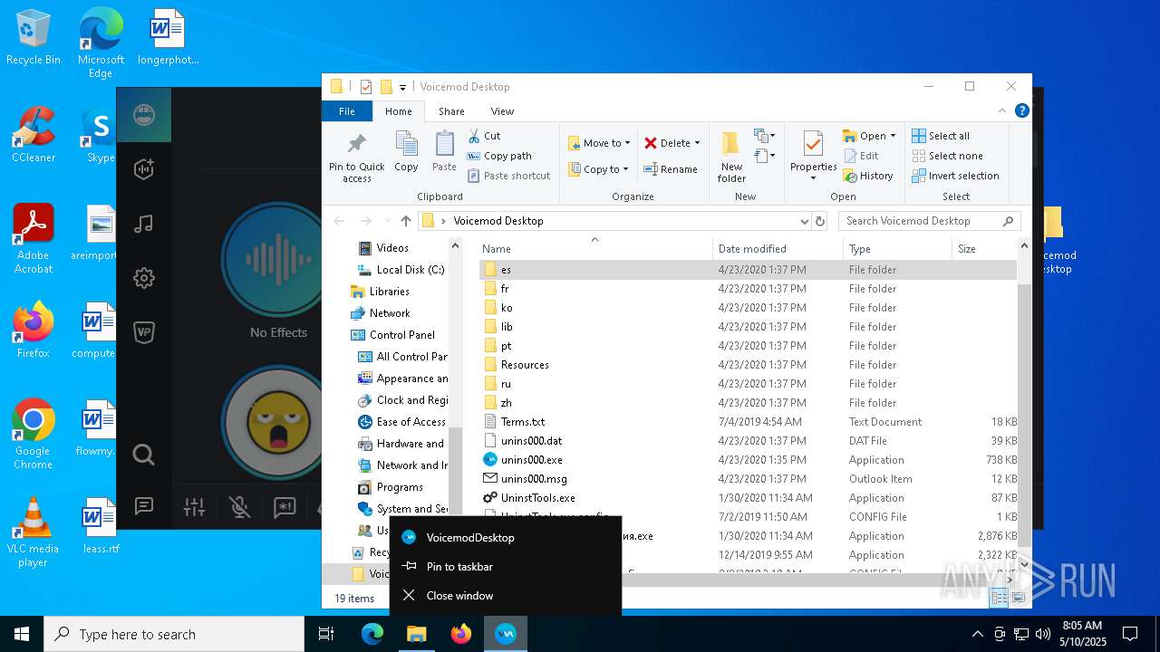This screenshot has width=1160, height=652.
Task: Click Select none in the ribbon
Action: tap(946, 156)
